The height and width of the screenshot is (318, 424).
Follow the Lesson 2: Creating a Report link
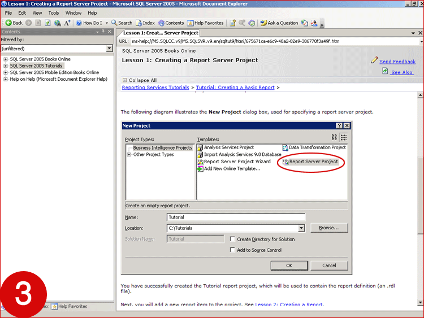288,304
